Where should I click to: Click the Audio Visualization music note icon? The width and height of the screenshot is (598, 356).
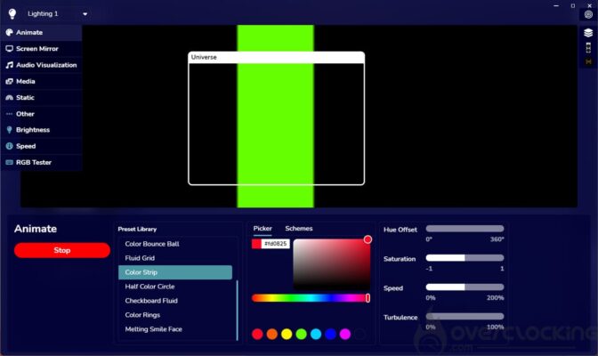click(x=9, y=65)
